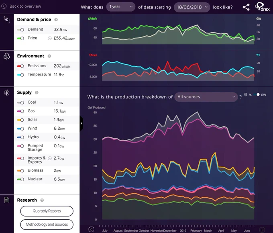Click help icon beside % GW switch
Image resolution: width=273 pixels, height=233 pixels.
(246, 94)
